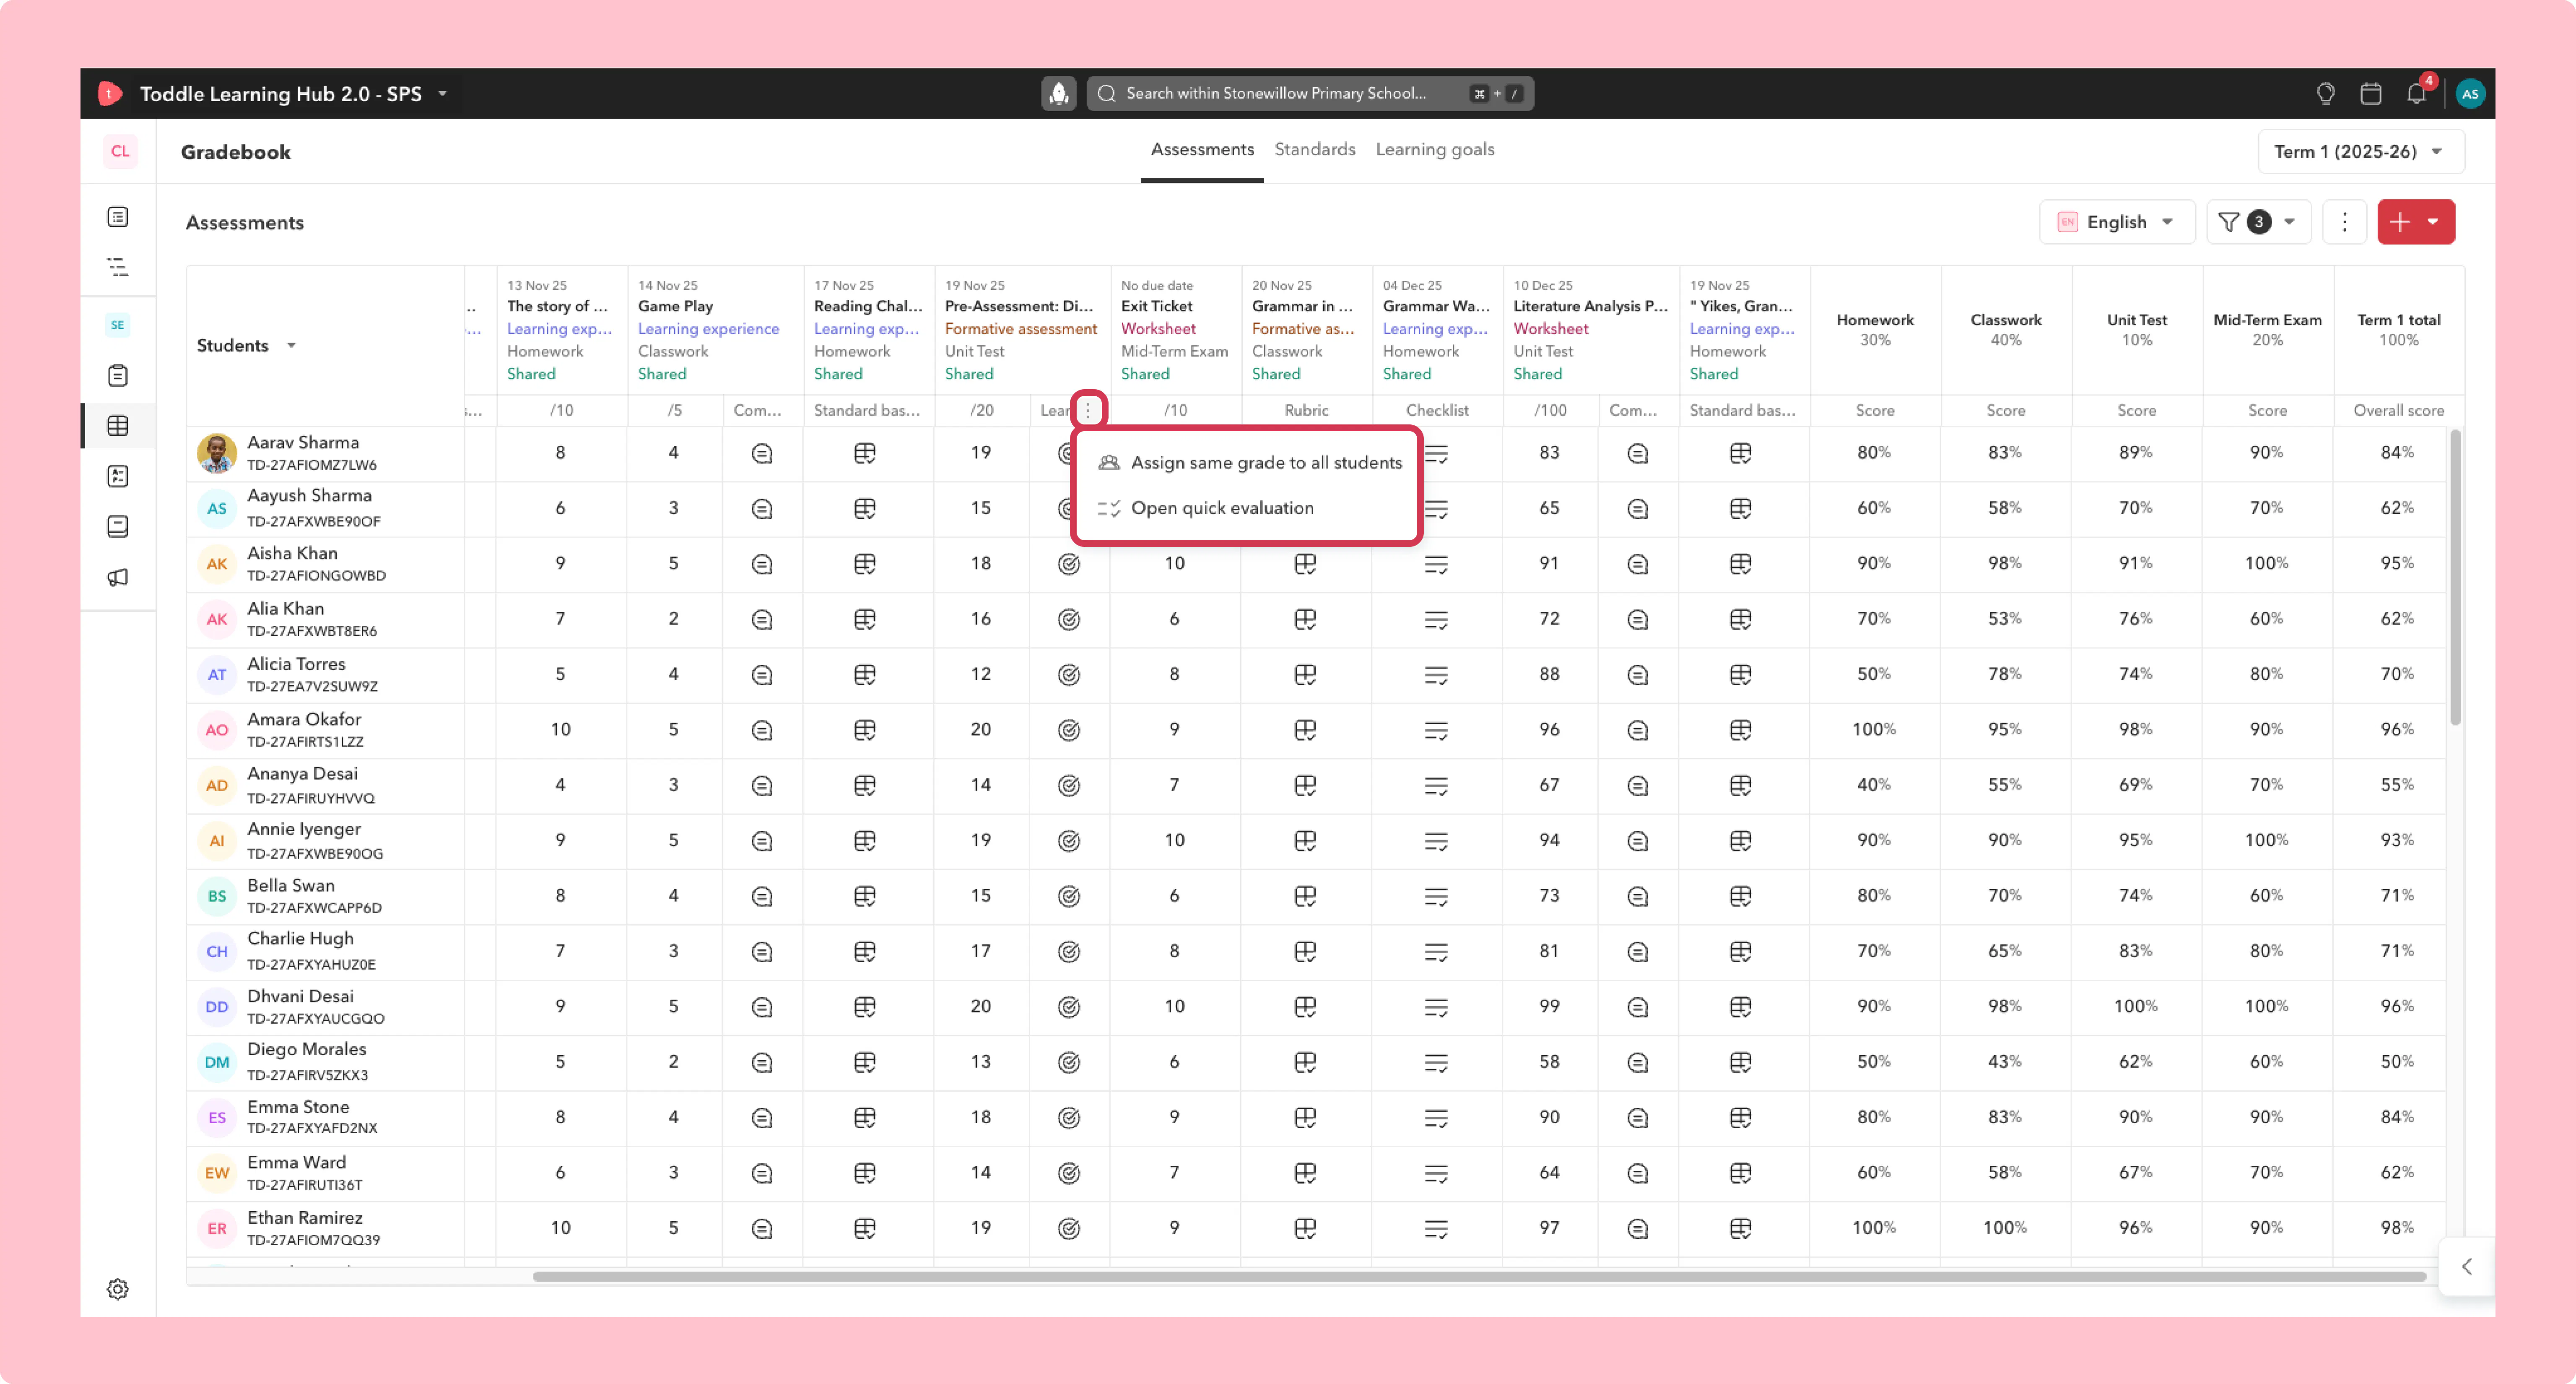
Task: Open the Students sort dropdown
Action: (291, 345)
